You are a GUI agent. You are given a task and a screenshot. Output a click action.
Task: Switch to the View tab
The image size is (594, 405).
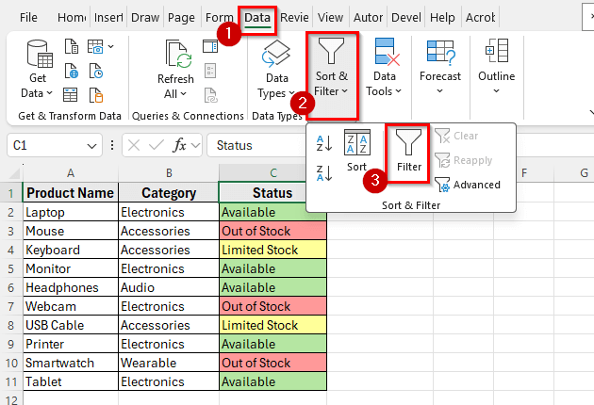pos(330,17)
